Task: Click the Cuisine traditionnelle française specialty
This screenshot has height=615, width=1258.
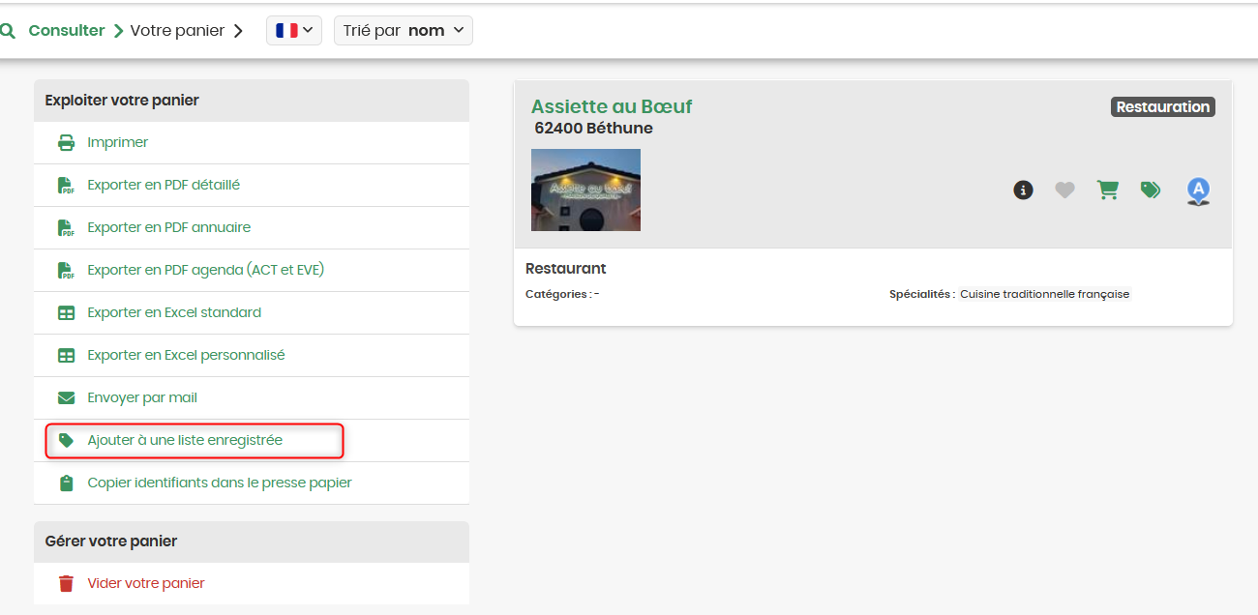Action: coord(1044,294)
